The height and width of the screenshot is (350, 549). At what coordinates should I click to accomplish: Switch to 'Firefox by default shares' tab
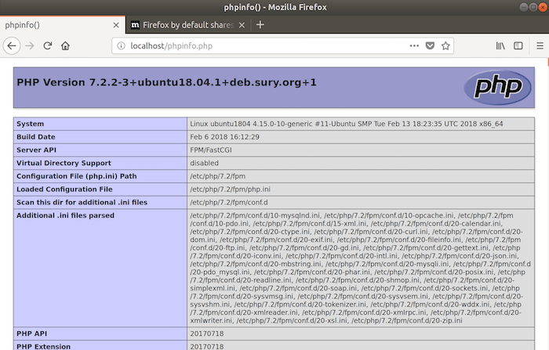coord(187,25)
